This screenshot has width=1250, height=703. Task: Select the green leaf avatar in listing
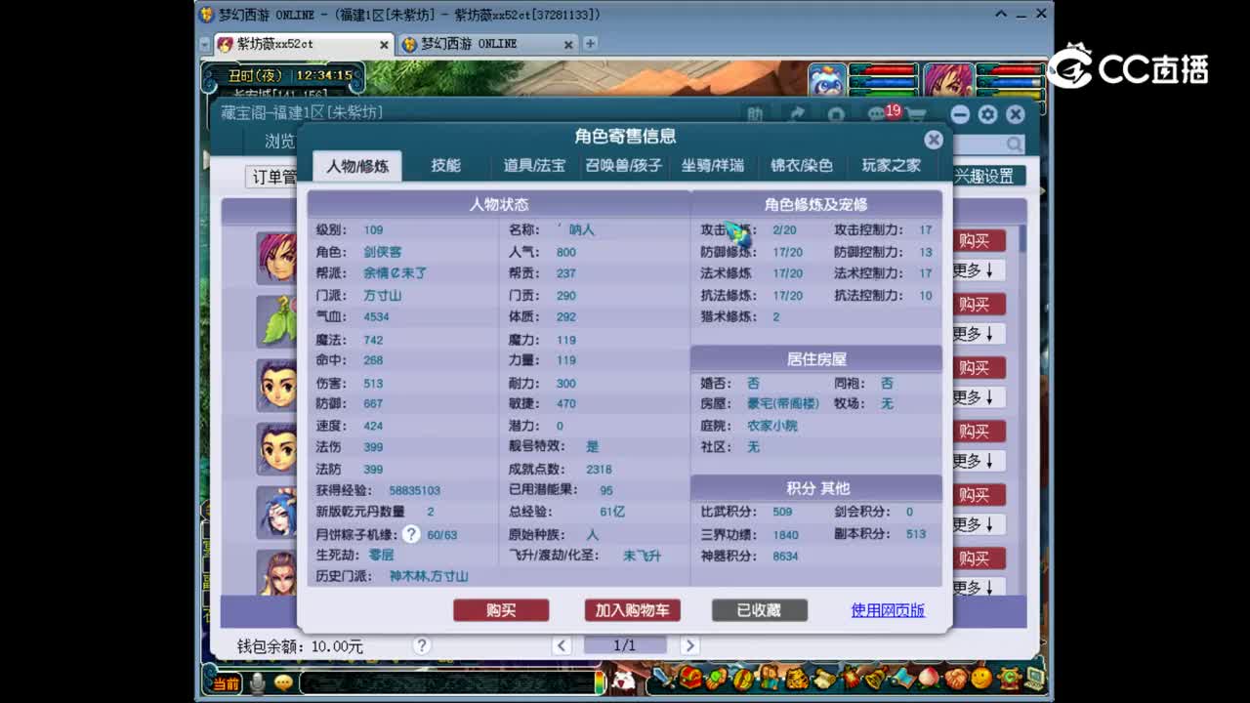coord(278,320)
